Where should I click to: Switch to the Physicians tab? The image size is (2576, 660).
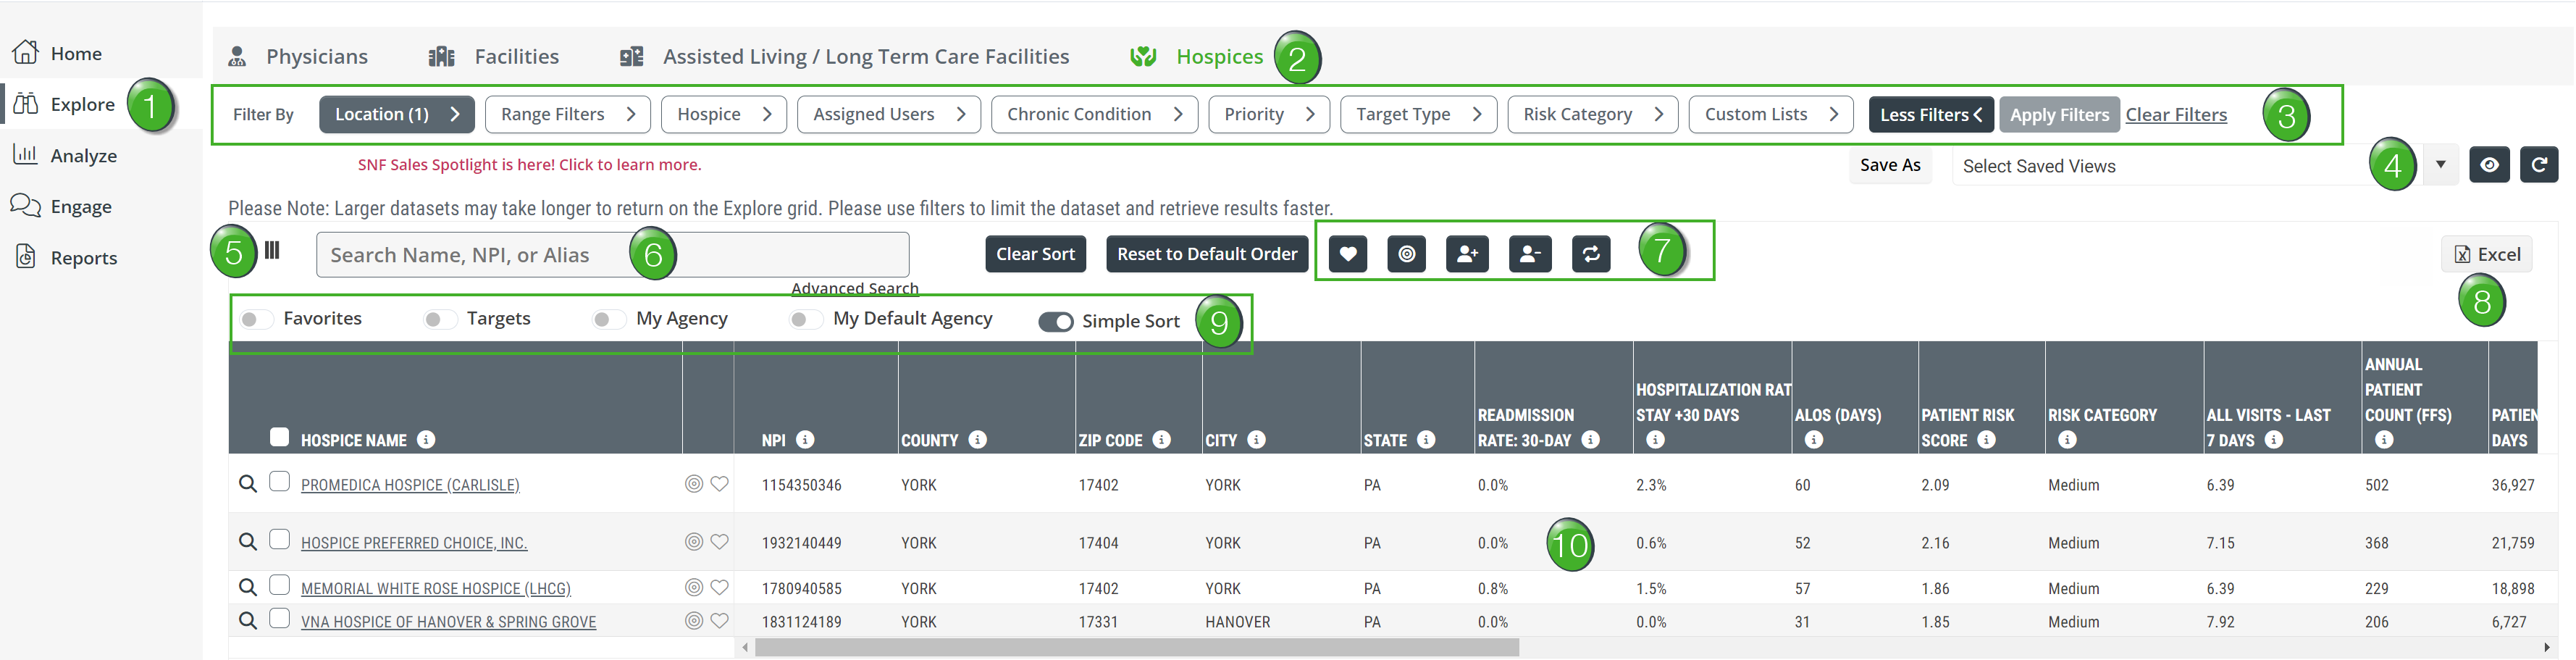[298, 57]
